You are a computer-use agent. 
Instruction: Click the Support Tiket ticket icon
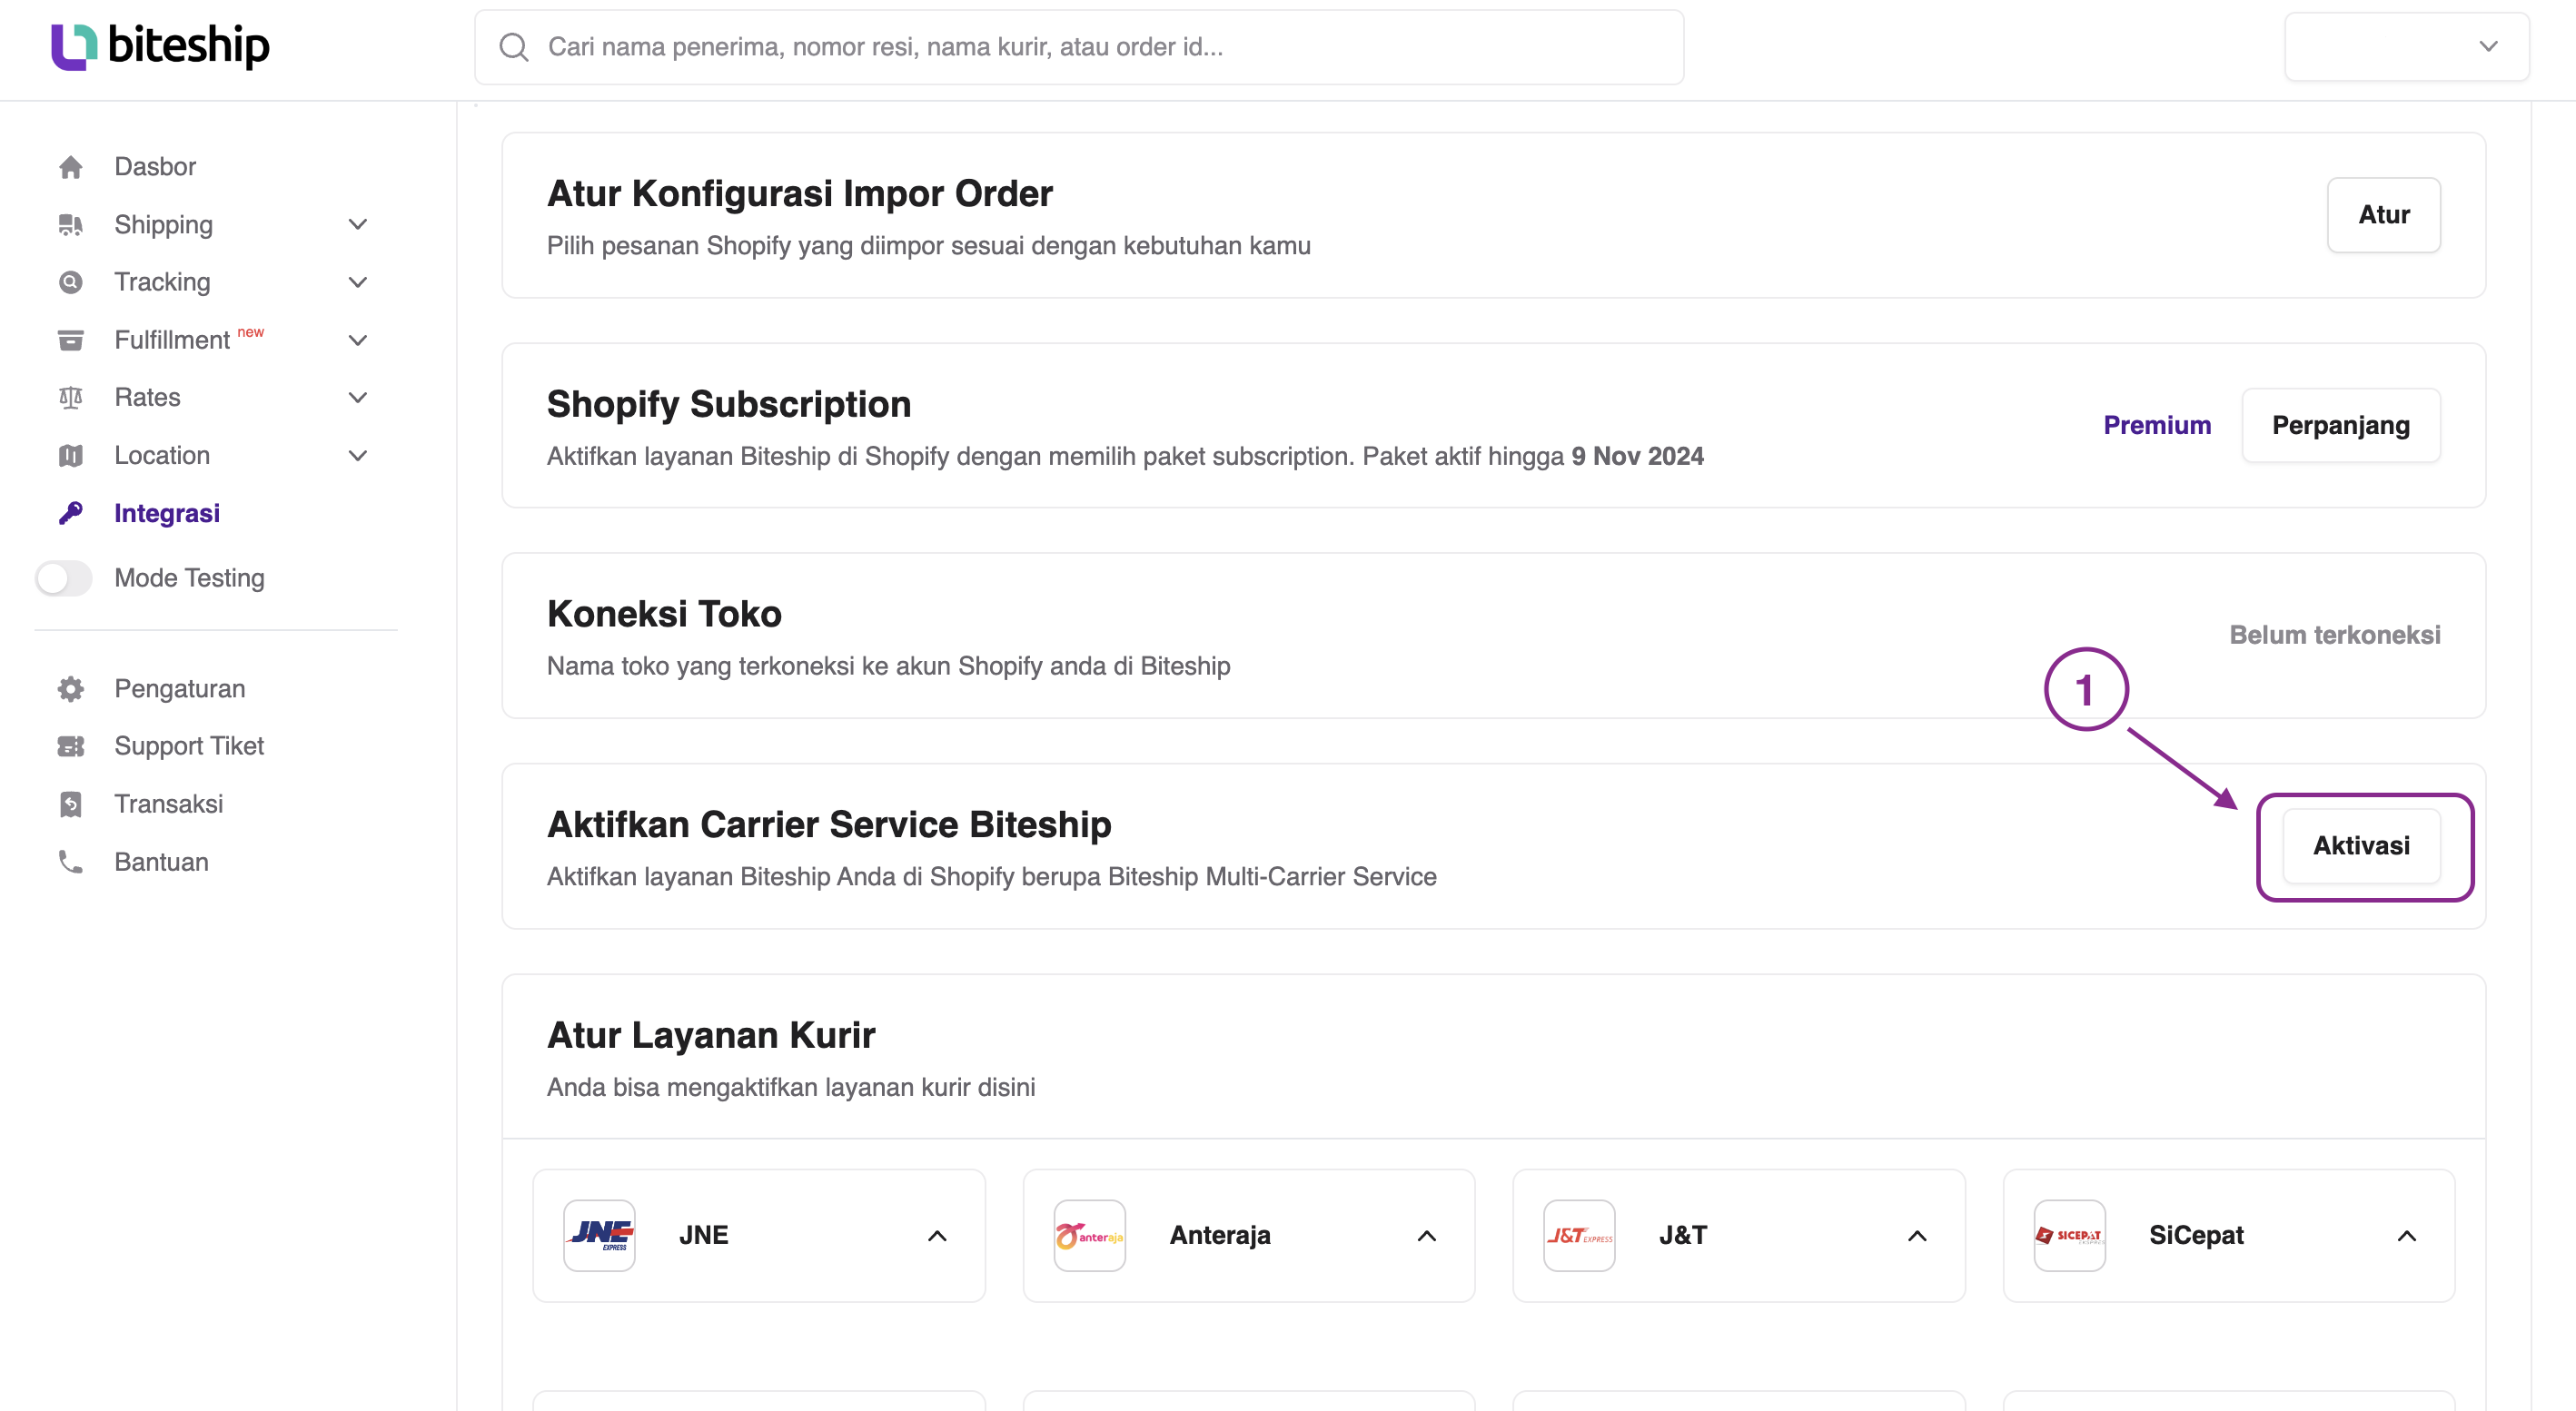click(x=70, y=746)
